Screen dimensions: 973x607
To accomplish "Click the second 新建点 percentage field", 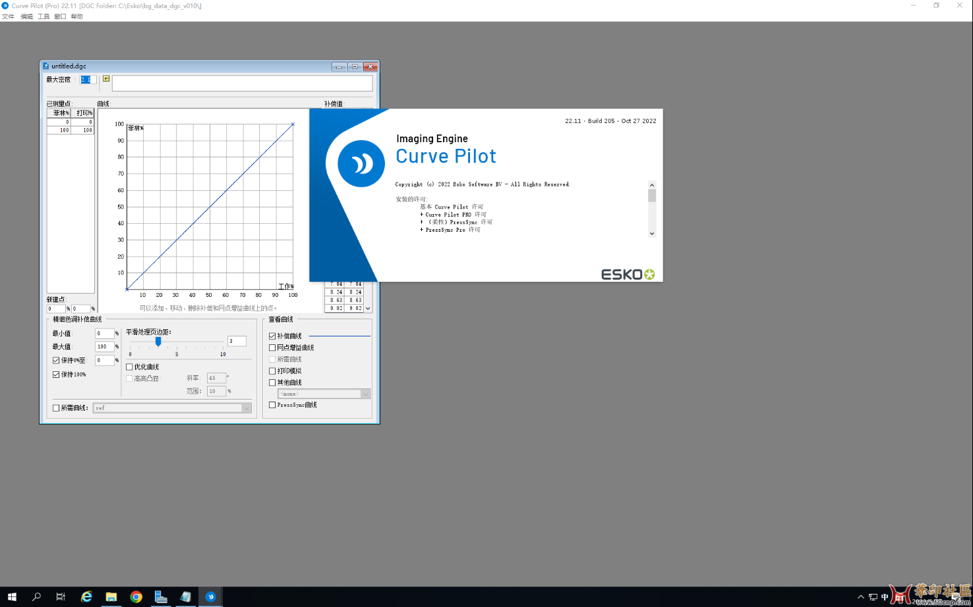I will pos(81,309).
